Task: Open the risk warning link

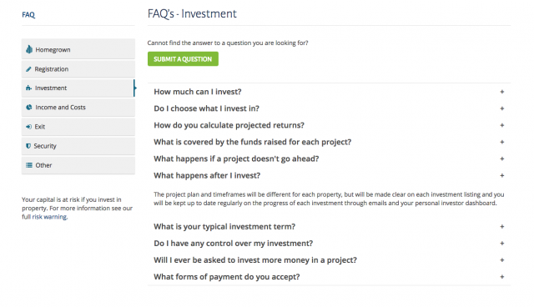Action: click(50, 217)
